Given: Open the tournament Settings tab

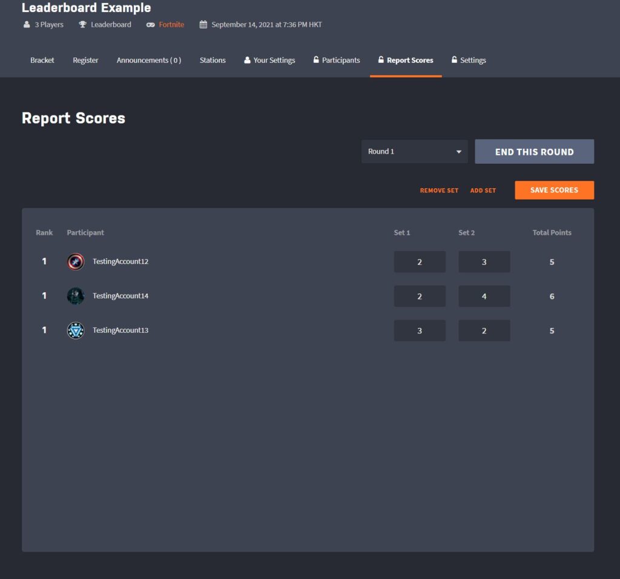Looking at the screenshot, I should point(469,60).
